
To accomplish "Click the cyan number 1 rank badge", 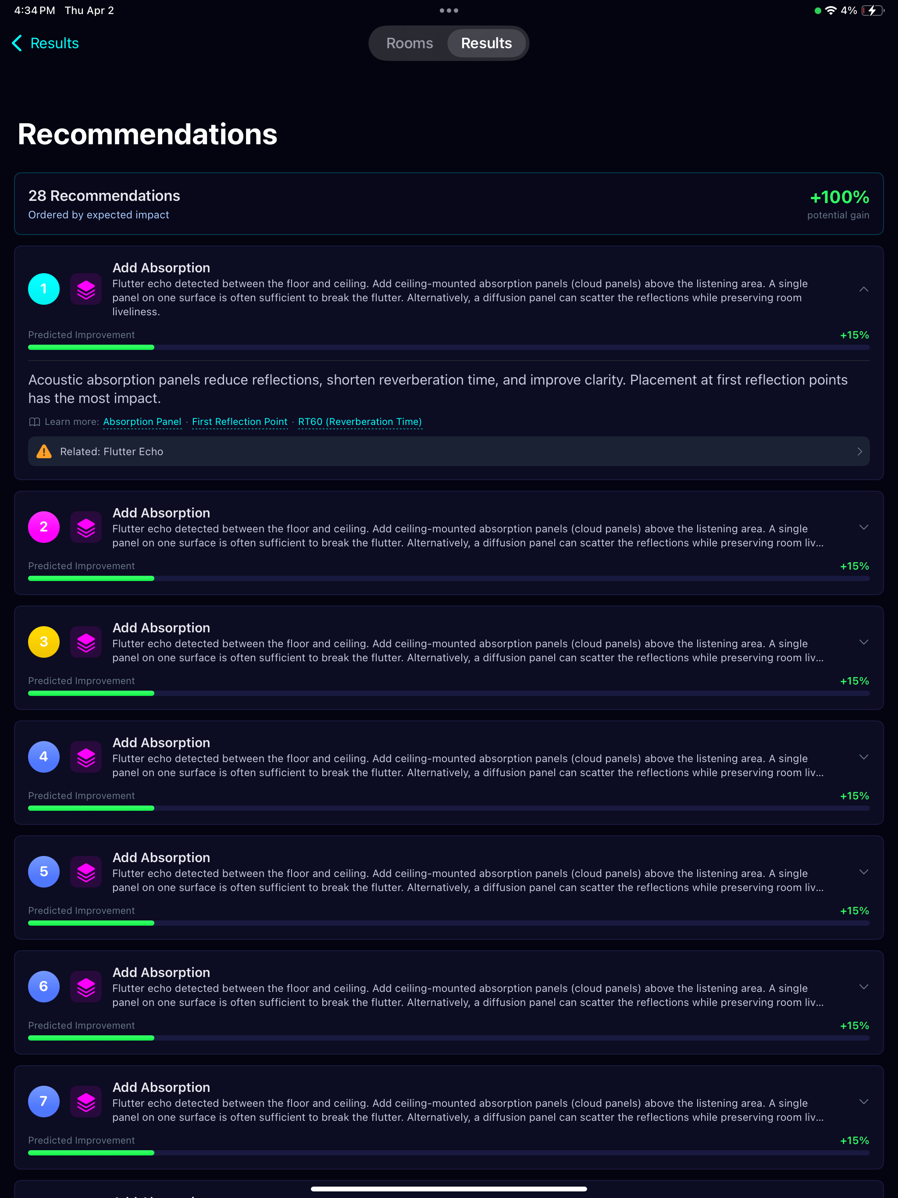I will 44,289.
